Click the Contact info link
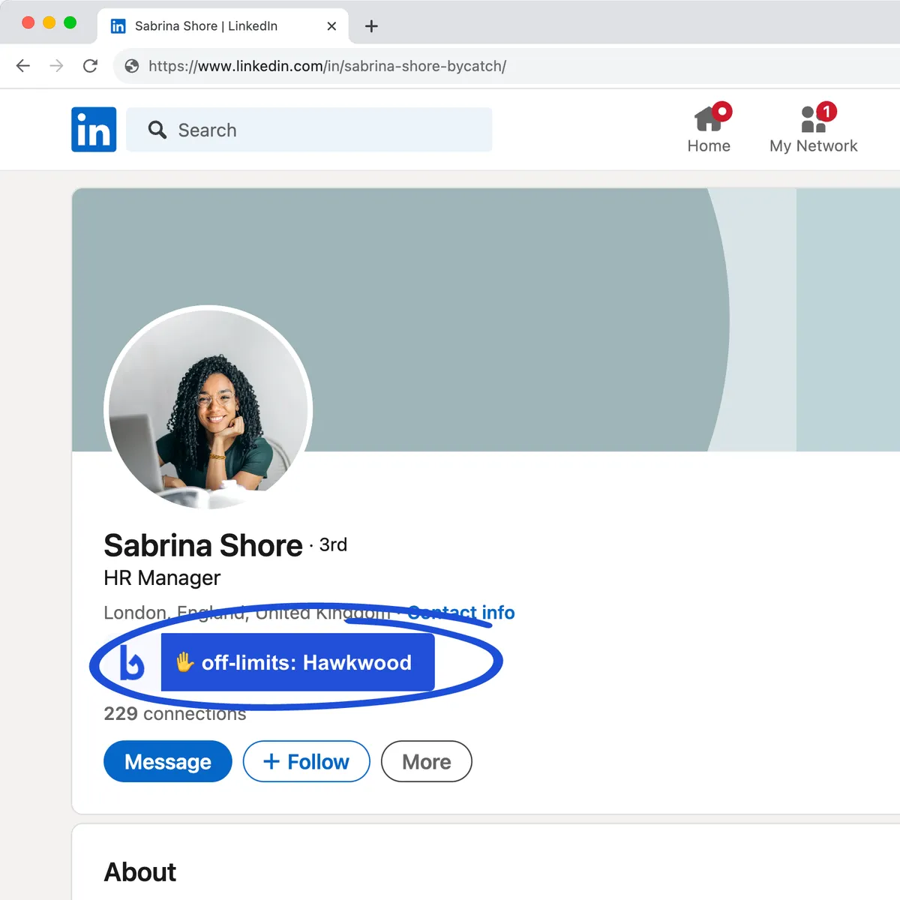The height and width of the screenshot is (900, 900). pyautogui.click(x=461, y=613)
